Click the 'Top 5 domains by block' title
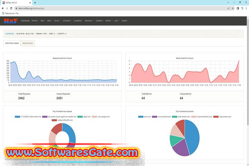 (185, 111)
